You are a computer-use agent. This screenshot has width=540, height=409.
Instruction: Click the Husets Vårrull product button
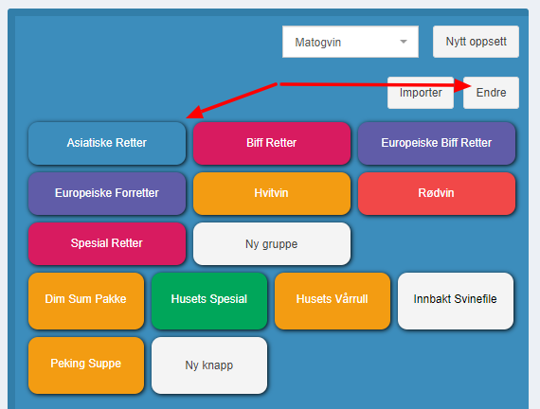coord(333,301)
